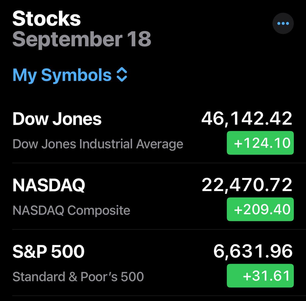Tap the up-down chevron beside My Symbols
The image size is (306, 301).
[122, 75]
